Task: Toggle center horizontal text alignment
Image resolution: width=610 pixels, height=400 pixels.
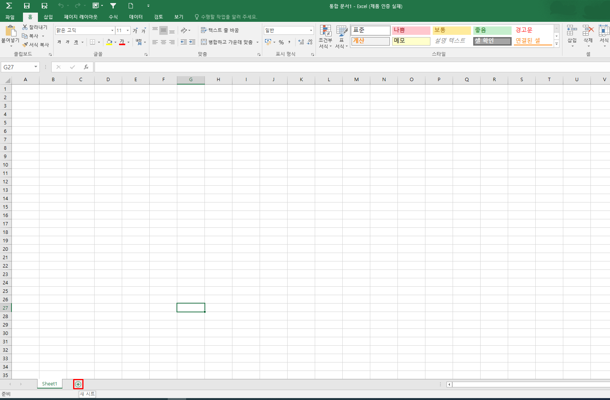Action: 164,42
